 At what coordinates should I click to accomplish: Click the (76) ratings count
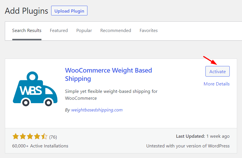(x=53, y=137)
